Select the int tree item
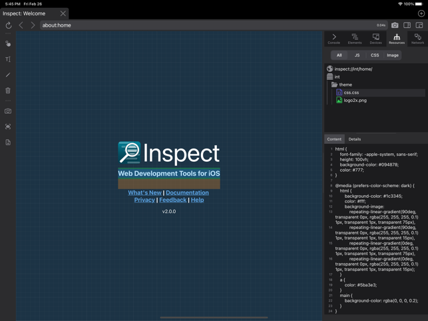The width and height of the screenshot is (428, 321). [x=337, y=77]
